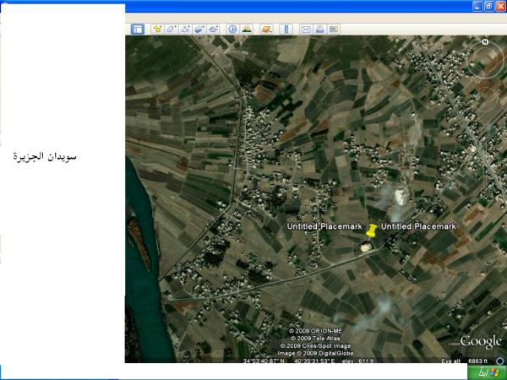
Task: Toggle historical imagery clock icon
Action: coord(232,29)
